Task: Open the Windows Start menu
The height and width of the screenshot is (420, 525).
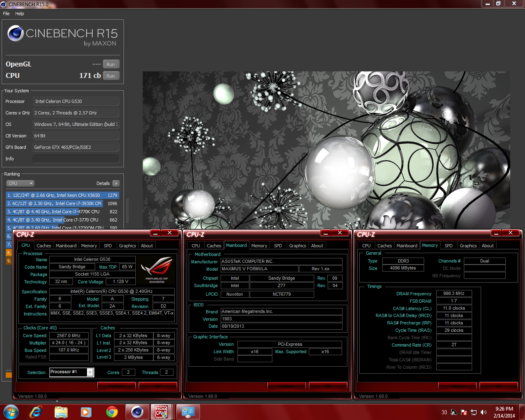Action: [10, 412]
